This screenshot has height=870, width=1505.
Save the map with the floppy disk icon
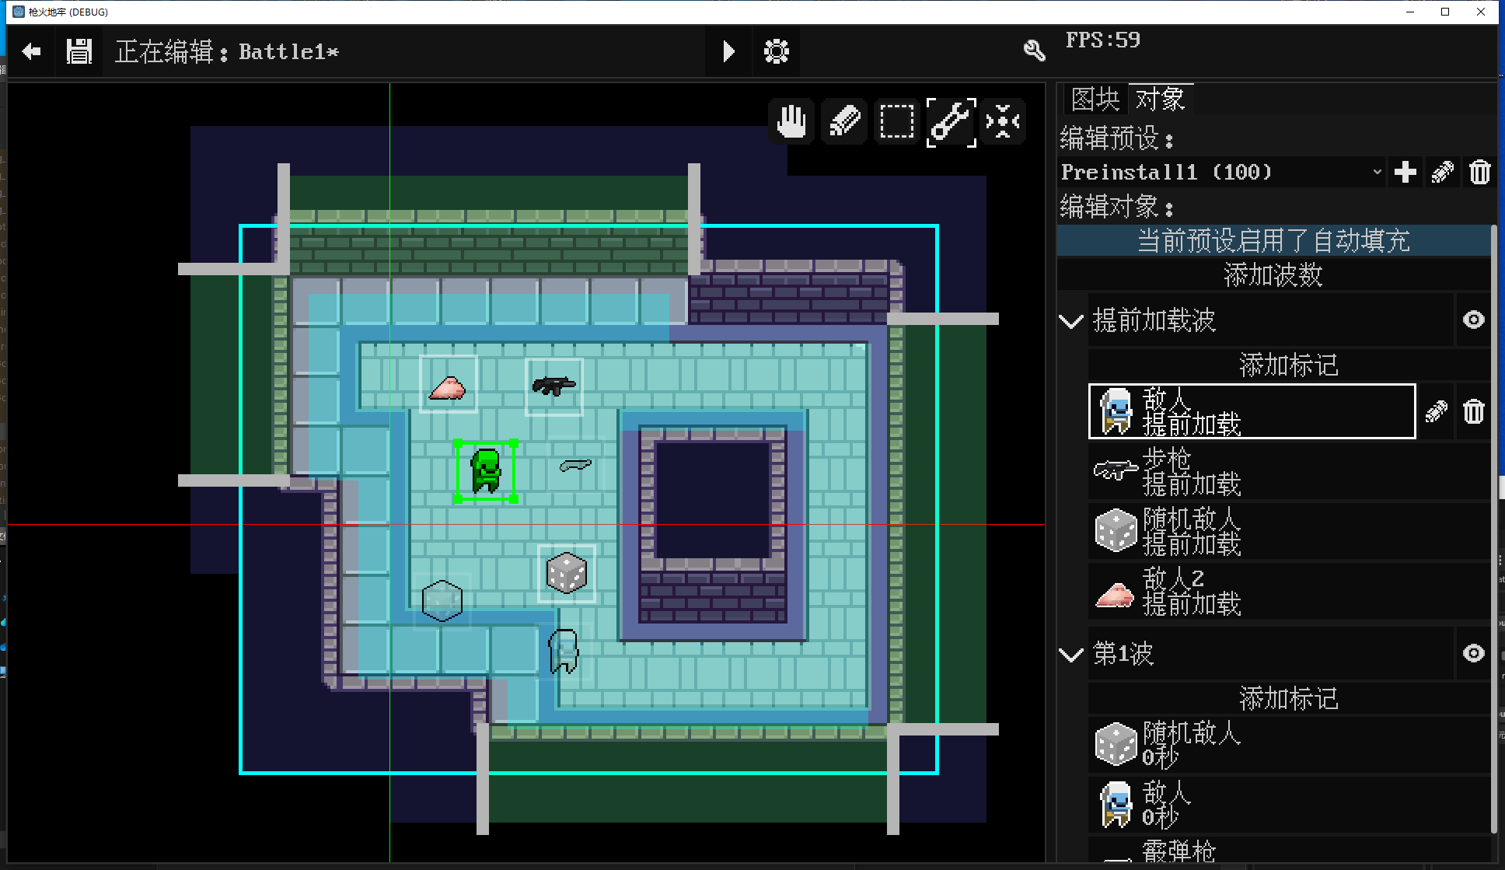point(79,52)
